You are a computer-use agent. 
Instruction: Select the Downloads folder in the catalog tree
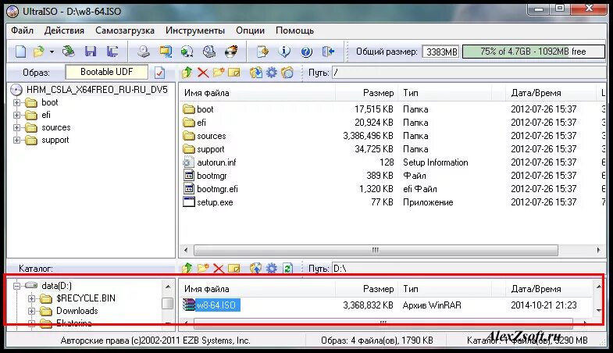[x=77, y=311]
